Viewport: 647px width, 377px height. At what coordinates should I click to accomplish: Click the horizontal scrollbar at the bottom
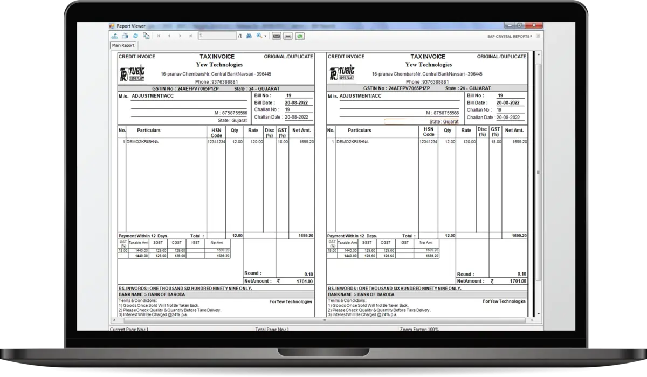pos(323,320)
